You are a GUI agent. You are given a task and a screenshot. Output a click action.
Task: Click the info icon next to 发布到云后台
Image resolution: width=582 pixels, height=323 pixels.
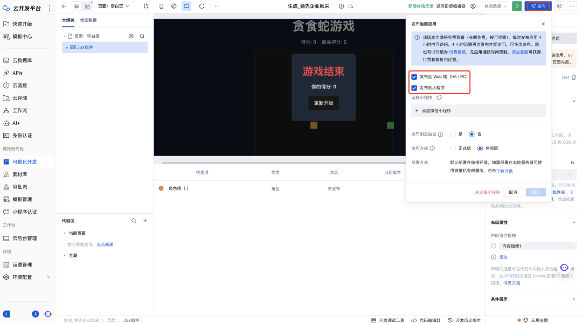click(440, 134)
